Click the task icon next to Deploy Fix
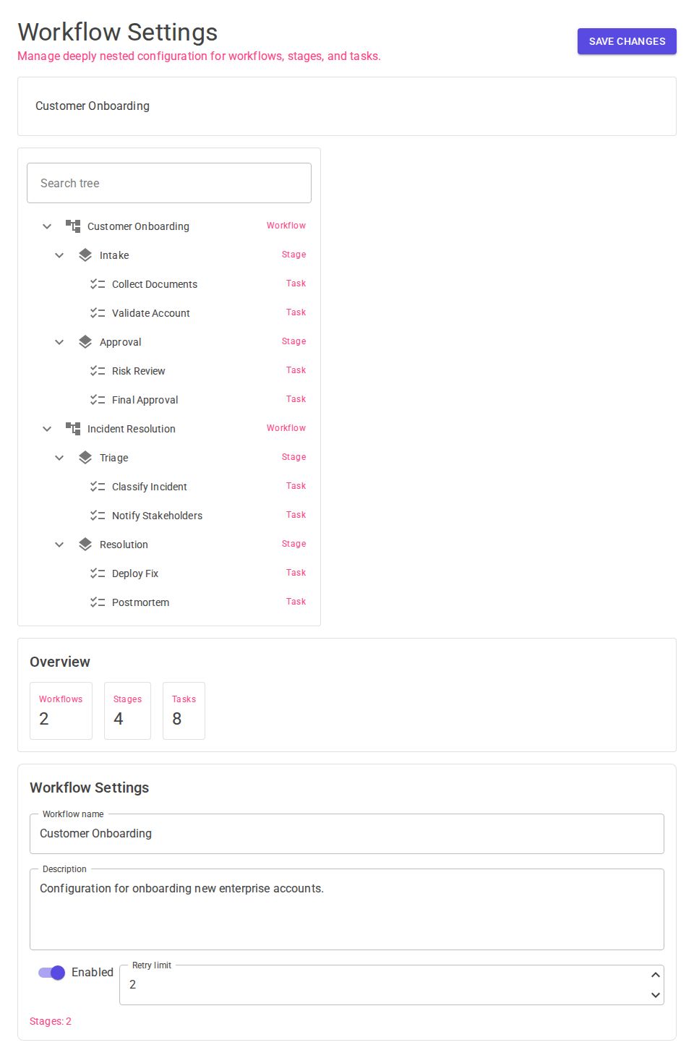This screenshot has height=1058, width=694. [x=98, y=573]
